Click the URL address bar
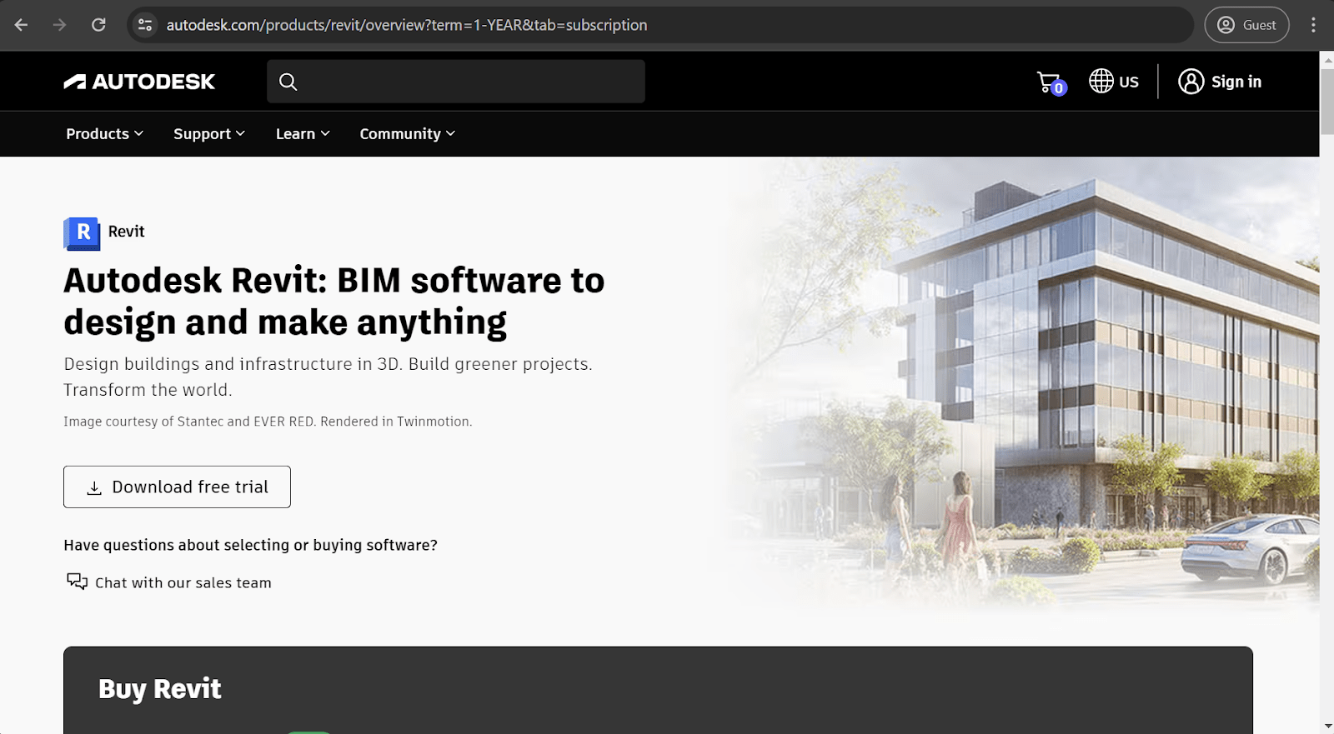 [659, 25]
